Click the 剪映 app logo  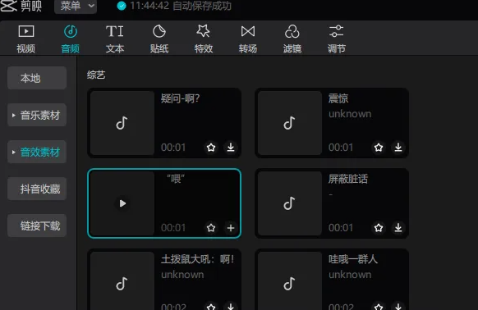pyautogui.click(x=21, y=6)
